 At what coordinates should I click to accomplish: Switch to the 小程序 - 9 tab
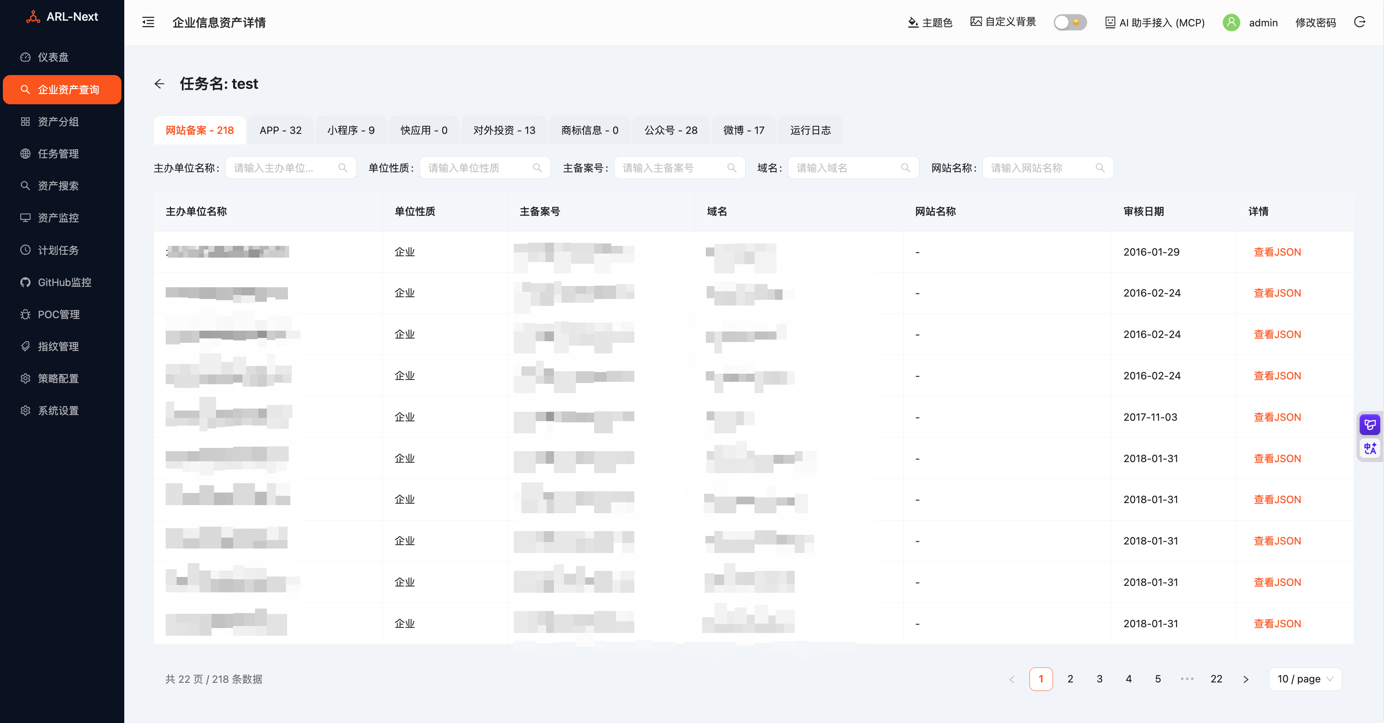coord(351,130)
